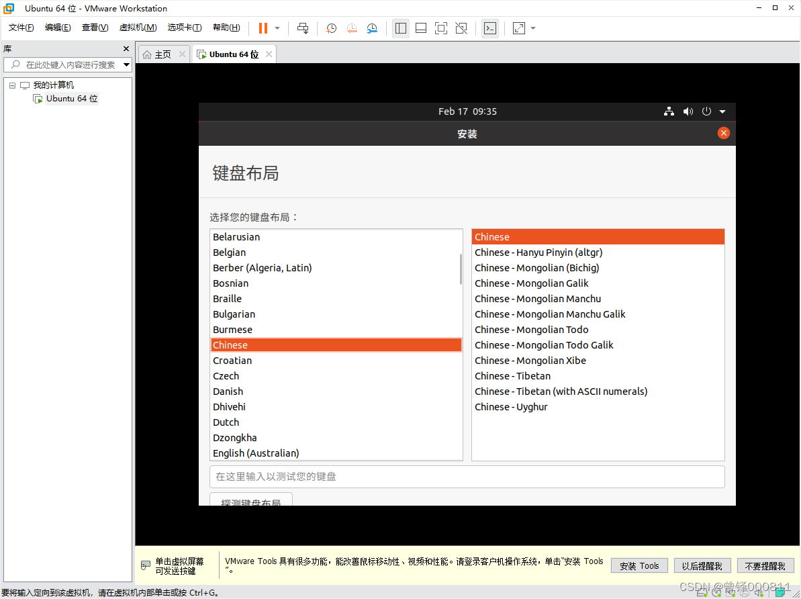Select Berber (Algeria, Latin) layout
Image resolution: width=801 pixels, height=599 pixels.
click(x=336, y=268)
